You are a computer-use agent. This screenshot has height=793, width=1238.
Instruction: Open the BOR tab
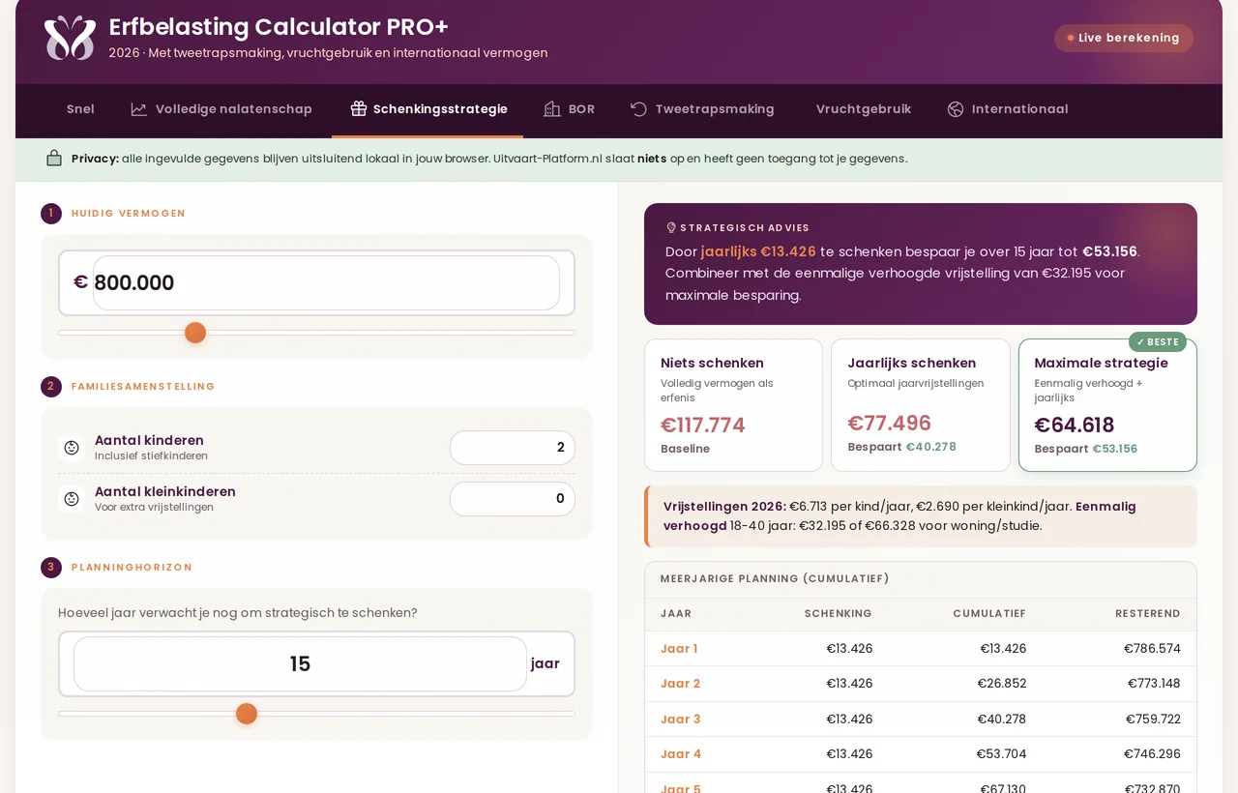pos(569,109)
